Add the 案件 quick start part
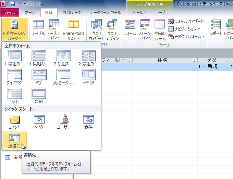This screenshot has width=233, height=179. [x=88, y=122]
